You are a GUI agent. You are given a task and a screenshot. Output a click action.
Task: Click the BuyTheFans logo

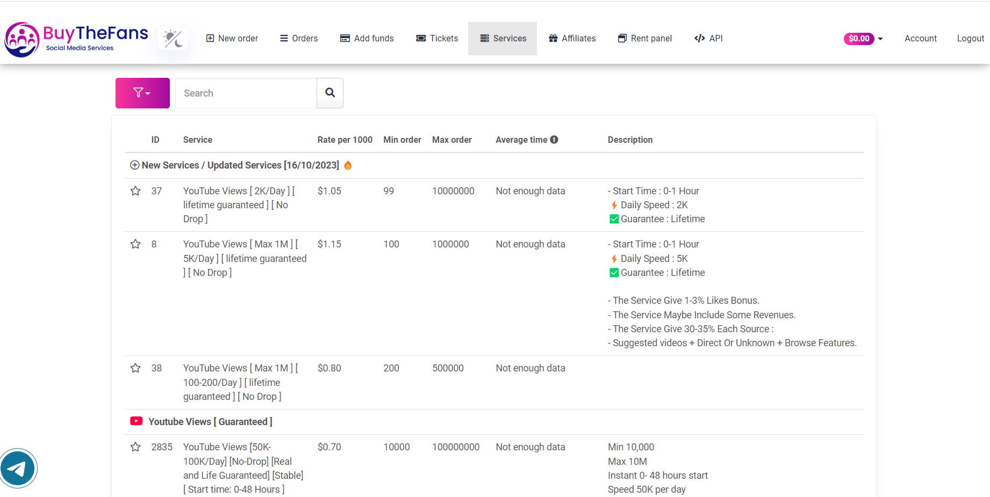point(76,39)
